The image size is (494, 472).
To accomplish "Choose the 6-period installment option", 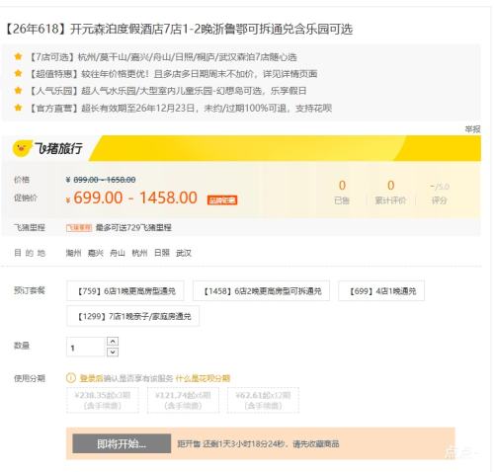I will (183, 400).
